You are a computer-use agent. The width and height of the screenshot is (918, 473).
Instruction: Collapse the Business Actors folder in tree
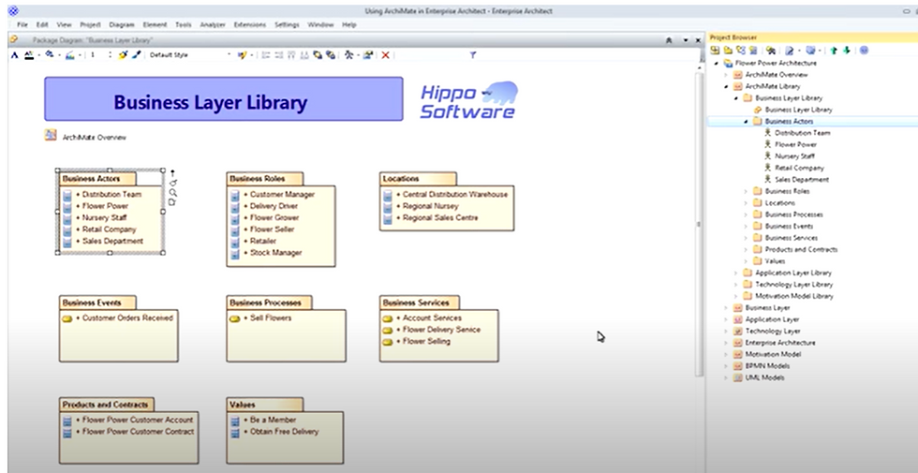(x=746, y=122)
